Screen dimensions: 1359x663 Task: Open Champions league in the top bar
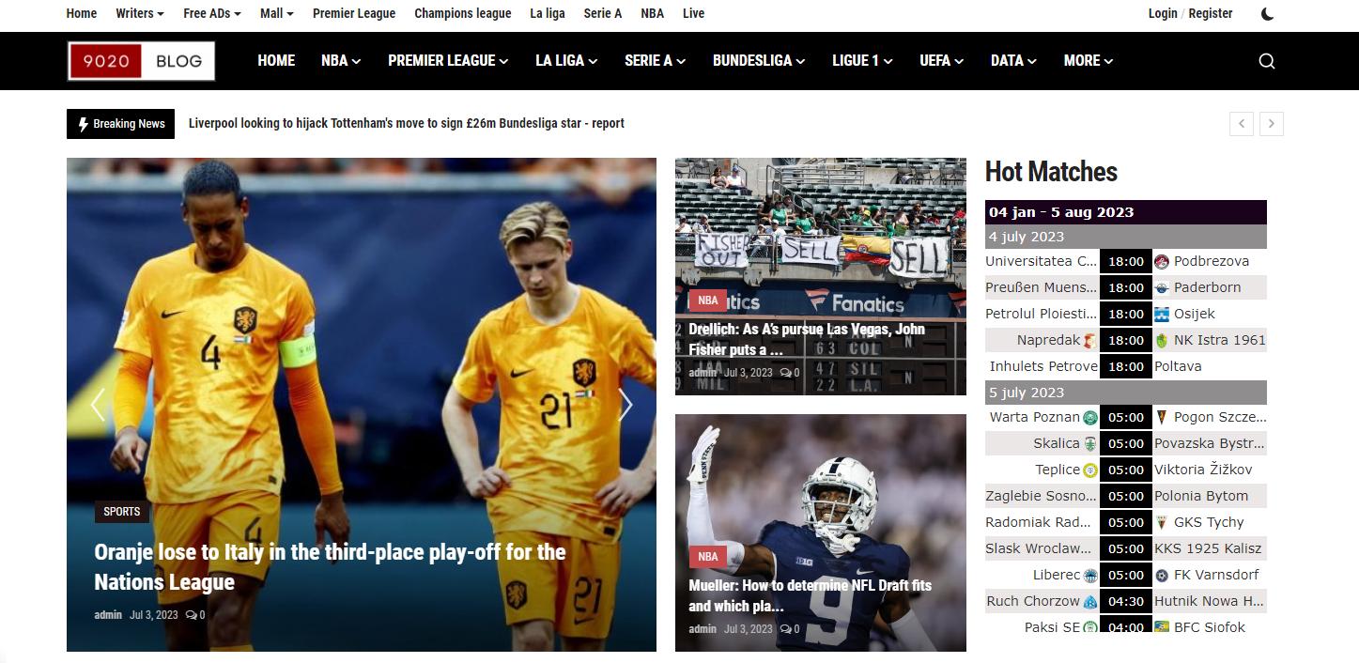[463, 13]
